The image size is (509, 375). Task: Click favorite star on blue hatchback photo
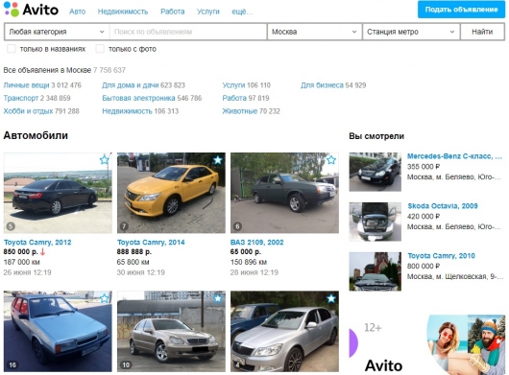(105, 298)
